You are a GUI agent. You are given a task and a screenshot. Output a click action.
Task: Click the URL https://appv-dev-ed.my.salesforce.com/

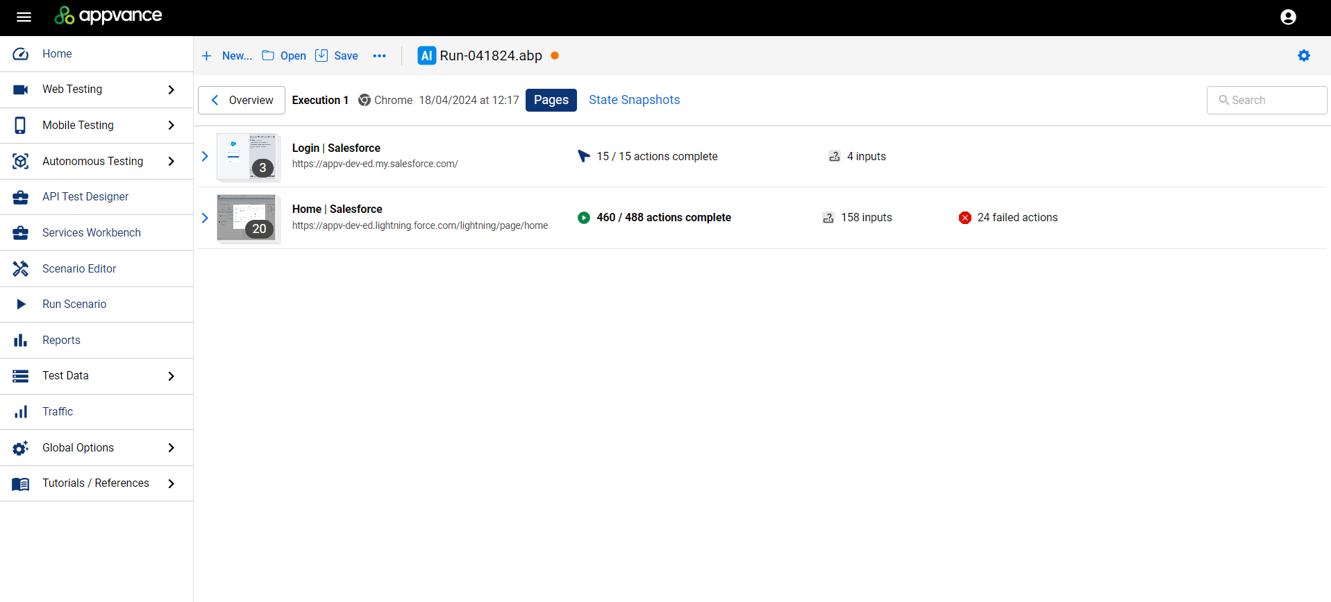(375, 164)
